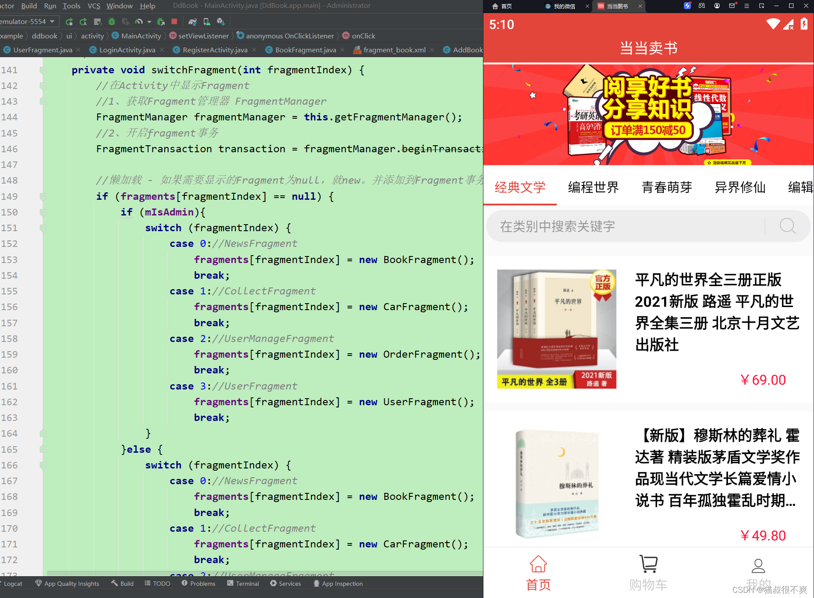This screenshot has height=598, width=814.
Task: Switch to LoginActivity.java tab
Action: point(127,50)
